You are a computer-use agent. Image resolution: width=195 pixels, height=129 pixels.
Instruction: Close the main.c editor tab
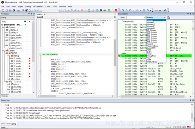pos(45,14)
